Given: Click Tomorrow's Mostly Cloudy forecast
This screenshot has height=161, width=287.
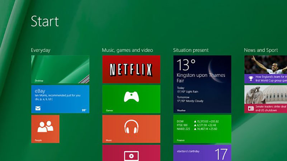Looking at the screenshot, I should coord(190,99).
